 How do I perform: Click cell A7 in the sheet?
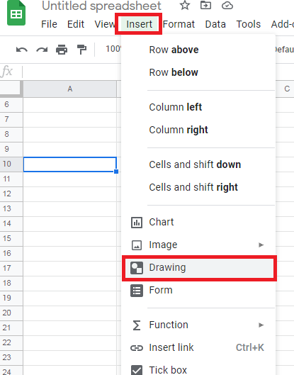(x=70, y=119)
